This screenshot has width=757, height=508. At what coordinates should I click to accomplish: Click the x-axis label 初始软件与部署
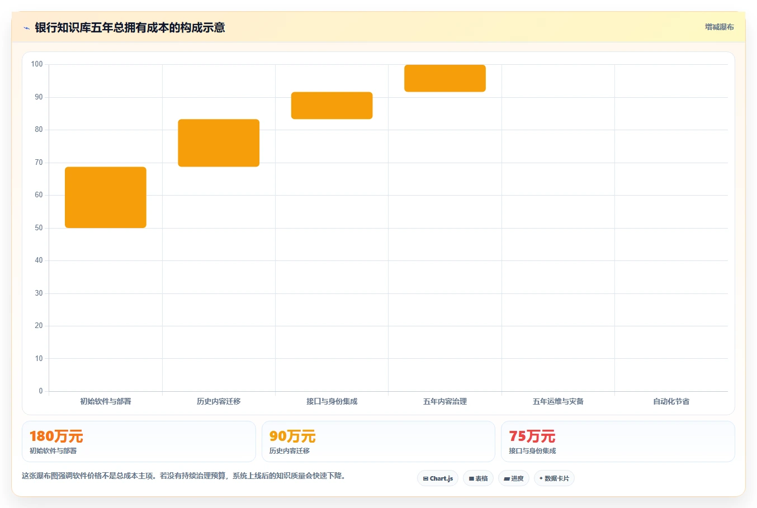click(x=106, y=401)
